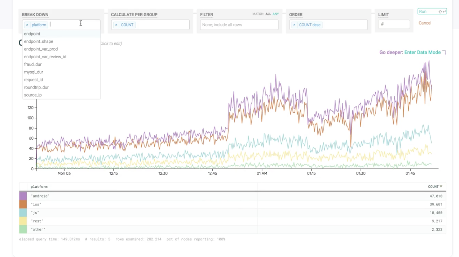Click the 9,217 count value

(437, 221)
